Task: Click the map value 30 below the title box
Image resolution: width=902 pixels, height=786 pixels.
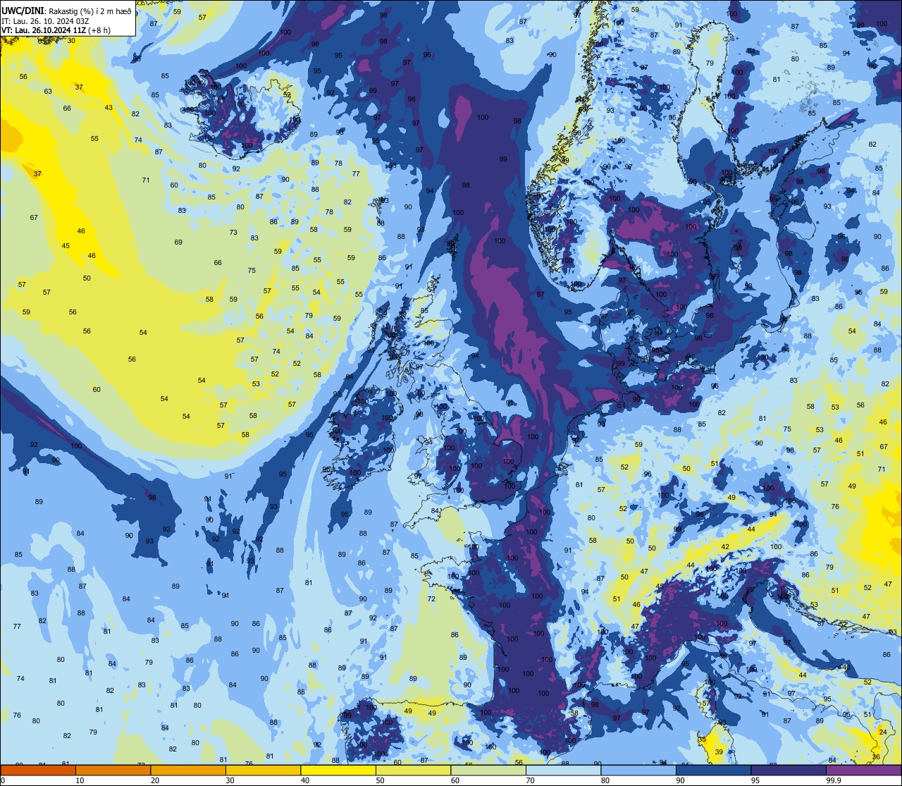Action: tap(71, 40)
